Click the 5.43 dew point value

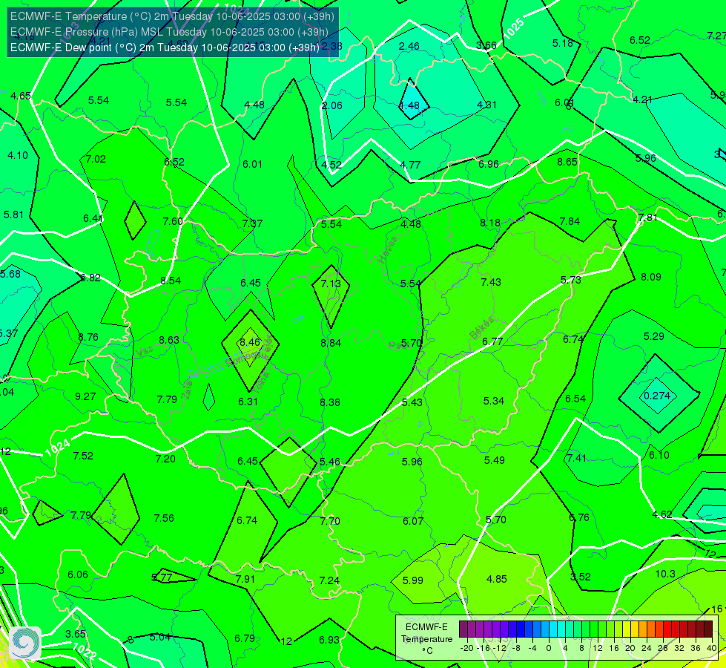pos(412,402)
